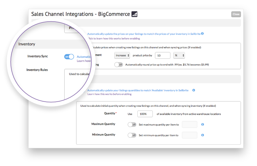
Task: Click the 'product price by' text
Action: click(x=142, y=55)
